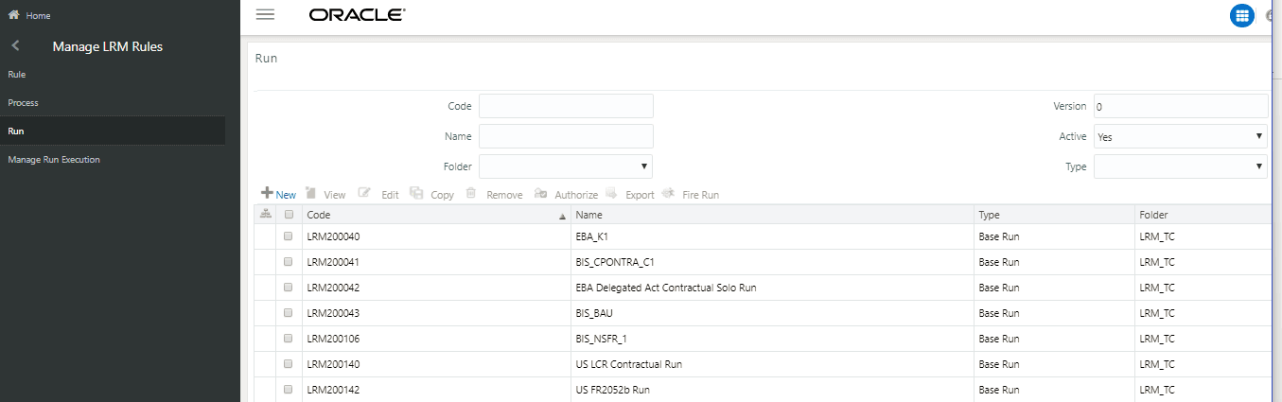
Task: Click the Authorize button label
Action: pyautogui.click(x=576, y=195)
